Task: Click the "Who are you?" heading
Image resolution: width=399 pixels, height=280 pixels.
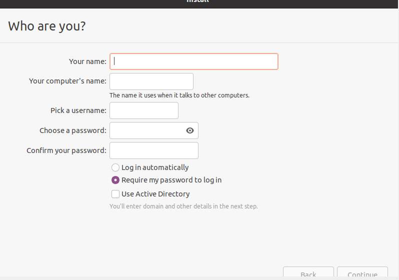Action: 47,26
